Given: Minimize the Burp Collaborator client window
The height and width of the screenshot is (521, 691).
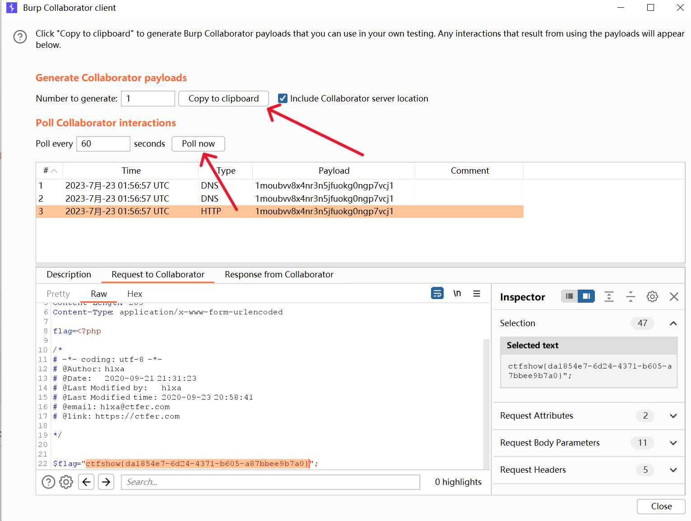Looking at the screenshot, I should click(x=621, y=8).
